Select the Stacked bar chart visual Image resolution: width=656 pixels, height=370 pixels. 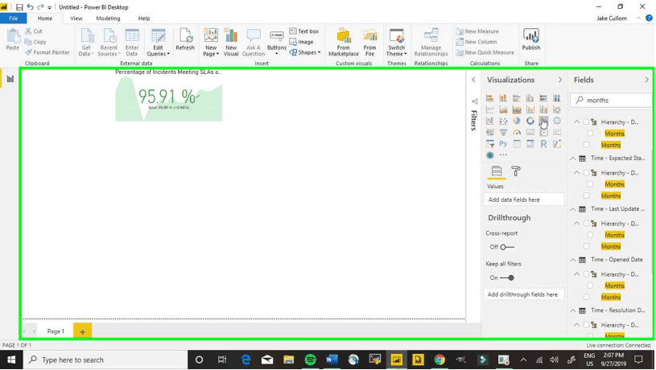click(x=489, y=98)
